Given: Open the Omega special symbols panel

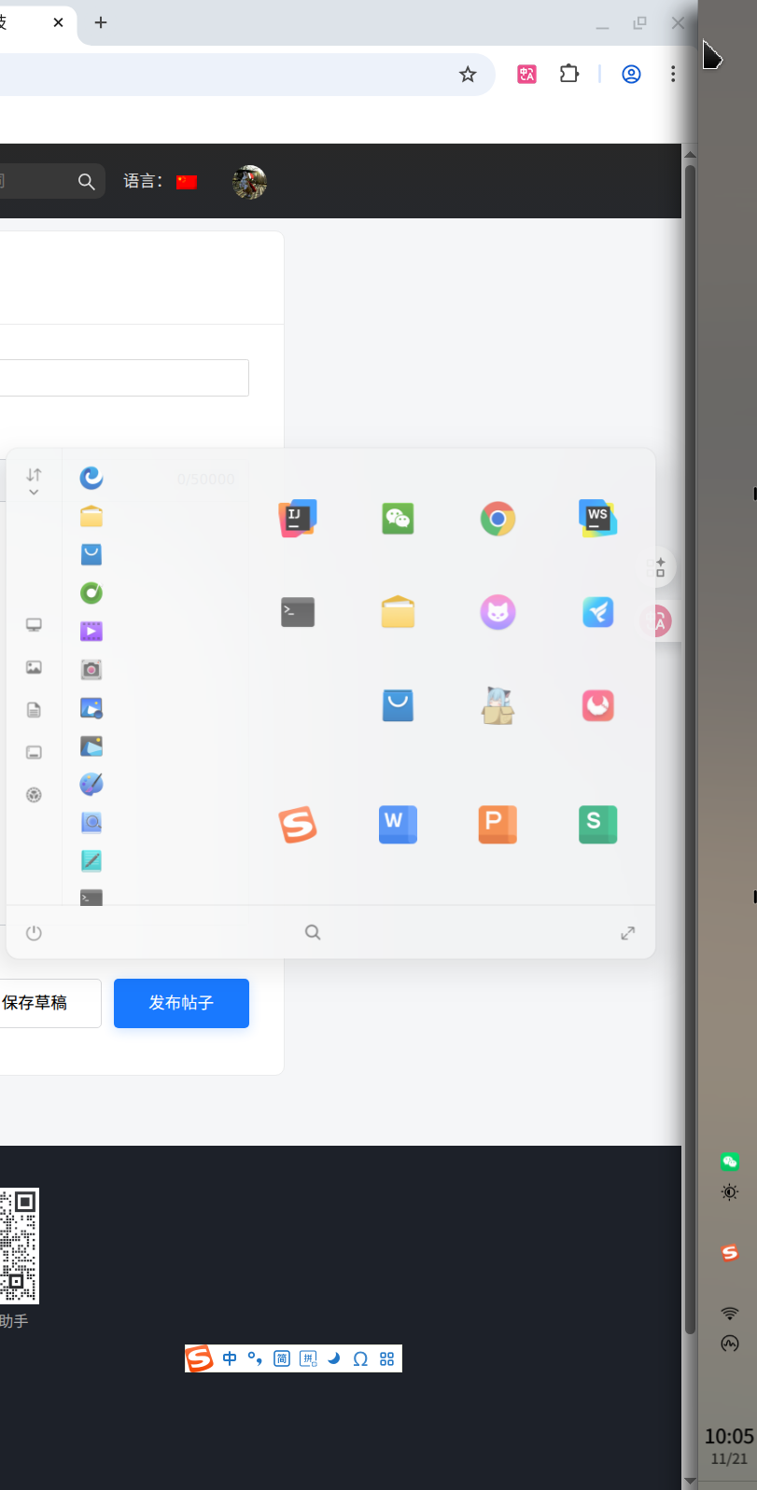Looking at the screenshot, I should [x=360, y=1358].
